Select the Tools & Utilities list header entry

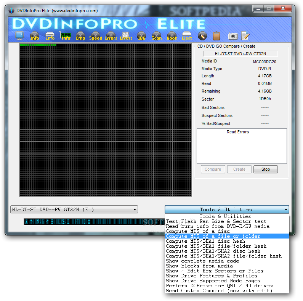pyautogui.click(x=227, y=216)
